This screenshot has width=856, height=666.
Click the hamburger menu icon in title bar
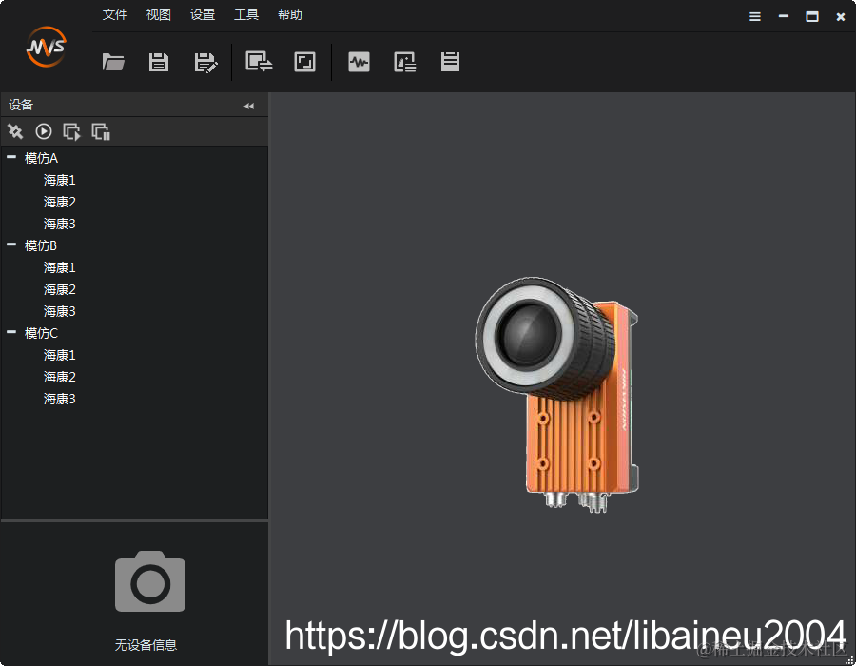pos(755,17)
